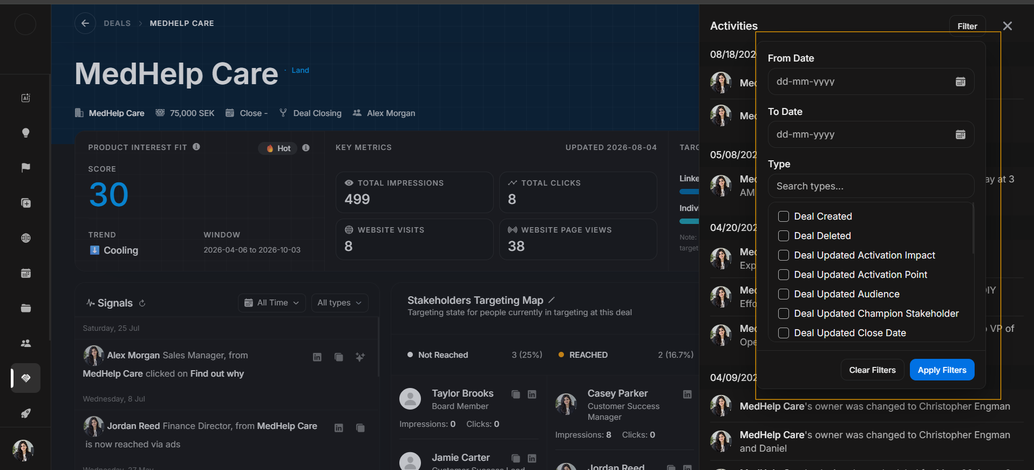Click the info icon next to Hot badge
Image resolution: width=1034 pixels, height=470 pixels.
pyautogui.click(x=306, y=148)
